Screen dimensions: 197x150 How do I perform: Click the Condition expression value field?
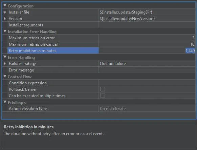tap(147, 83)
